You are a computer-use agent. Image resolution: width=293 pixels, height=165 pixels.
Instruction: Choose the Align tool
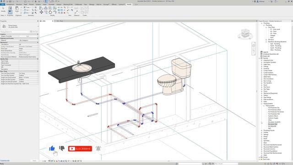[41, 8]
